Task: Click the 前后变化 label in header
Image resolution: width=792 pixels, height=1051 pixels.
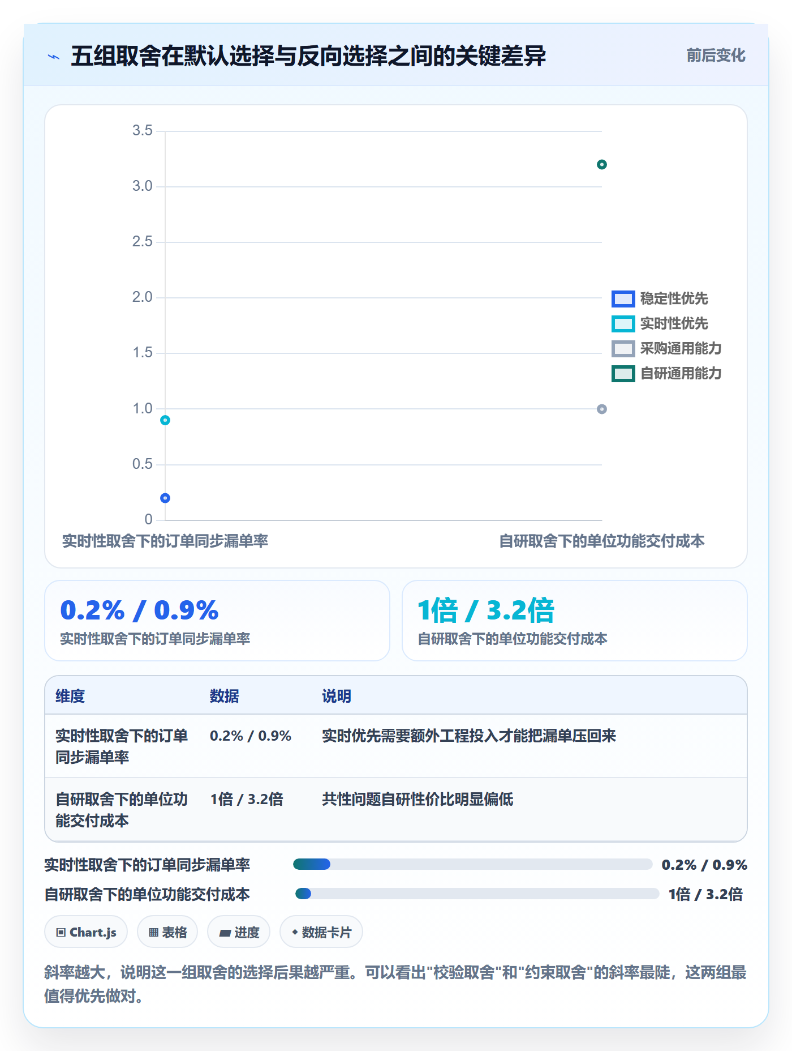Action: point(716,55)
